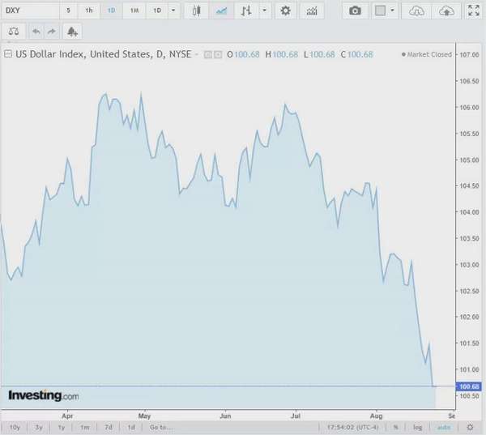486x435 pixels.
Task: Toggle log scale mode
Action: (417, 428)
